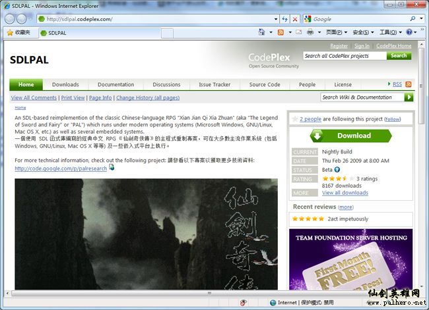Click the Print icon in command bar
This screenshot has width=429, height=310.
coord(310,32)
